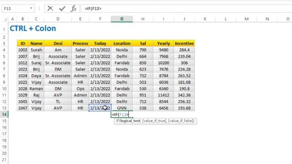Click the cell containing 'Surah'

coord(36,50)
